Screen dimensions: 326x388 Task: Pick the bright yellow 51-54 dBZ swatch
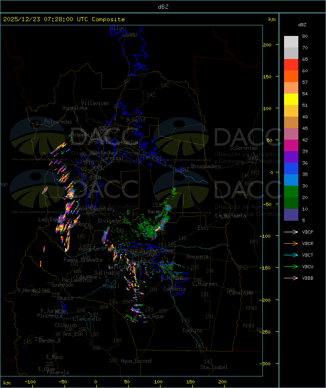point(291,100)
